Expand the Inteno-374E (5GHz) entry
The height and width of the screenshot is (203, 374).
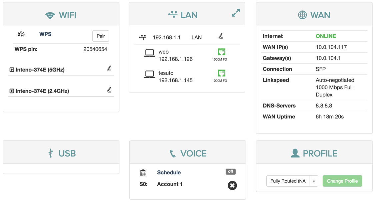tap(12, 70)
